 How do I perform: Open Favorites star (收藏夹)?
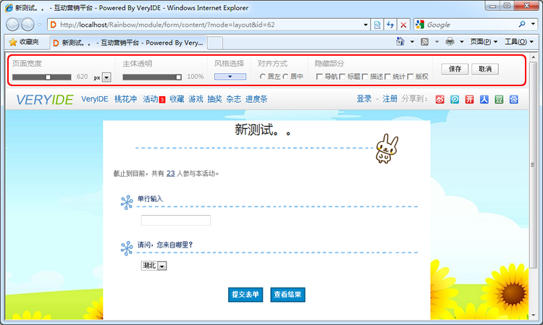point(24,42)
